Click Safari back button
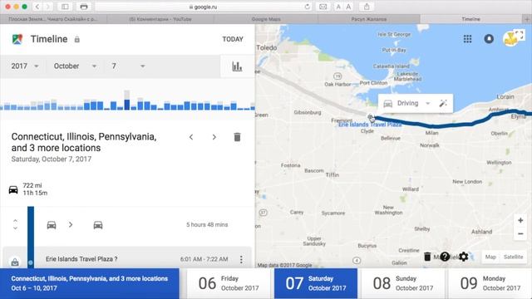Viewport: 532px width, 299px height. 37,7
